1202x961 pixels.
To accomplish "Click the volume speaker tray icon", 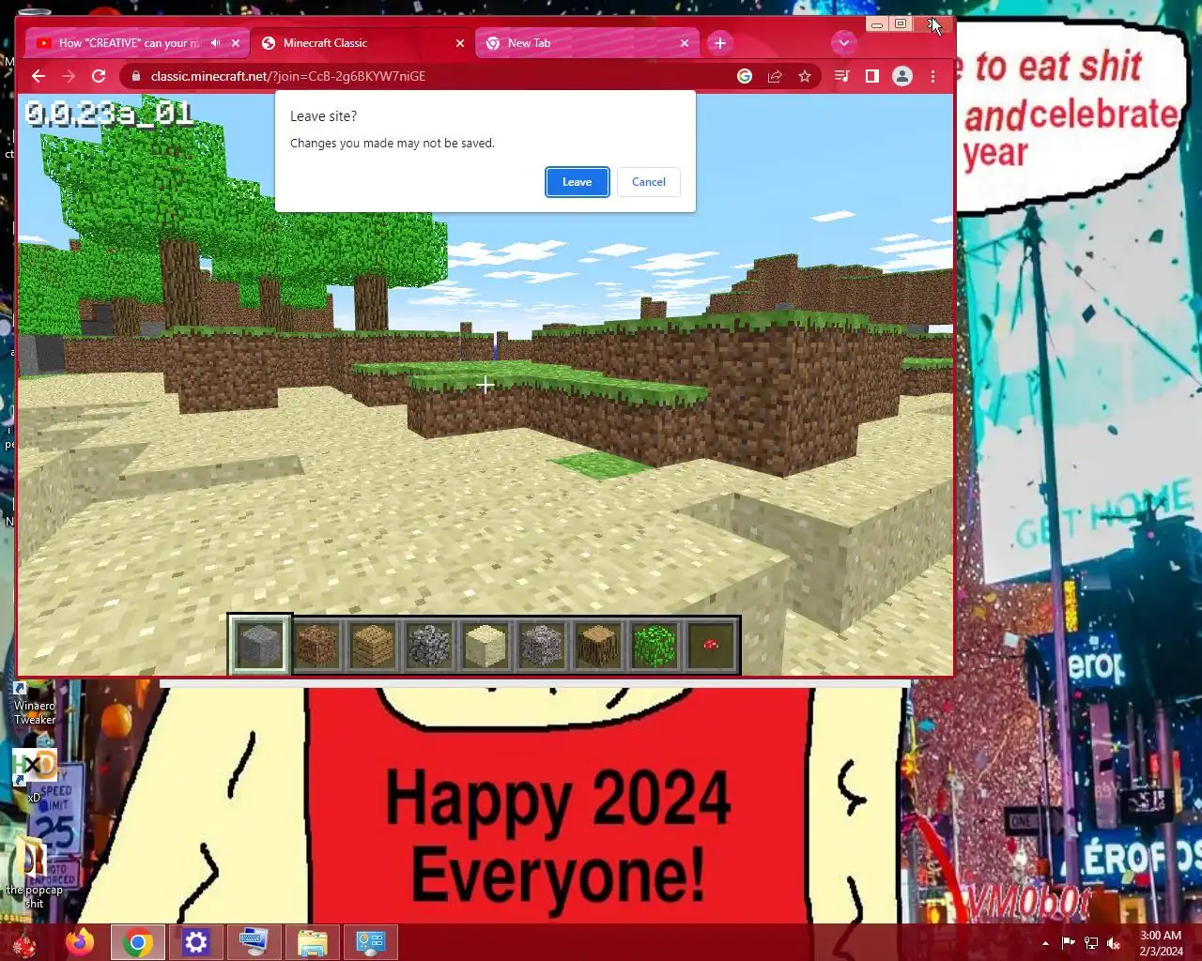I will (1114, 943).
